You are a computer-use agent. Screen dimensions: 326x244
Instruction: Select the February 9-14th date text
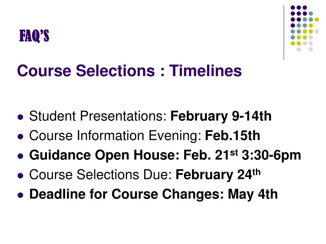[x=221, y=116]
